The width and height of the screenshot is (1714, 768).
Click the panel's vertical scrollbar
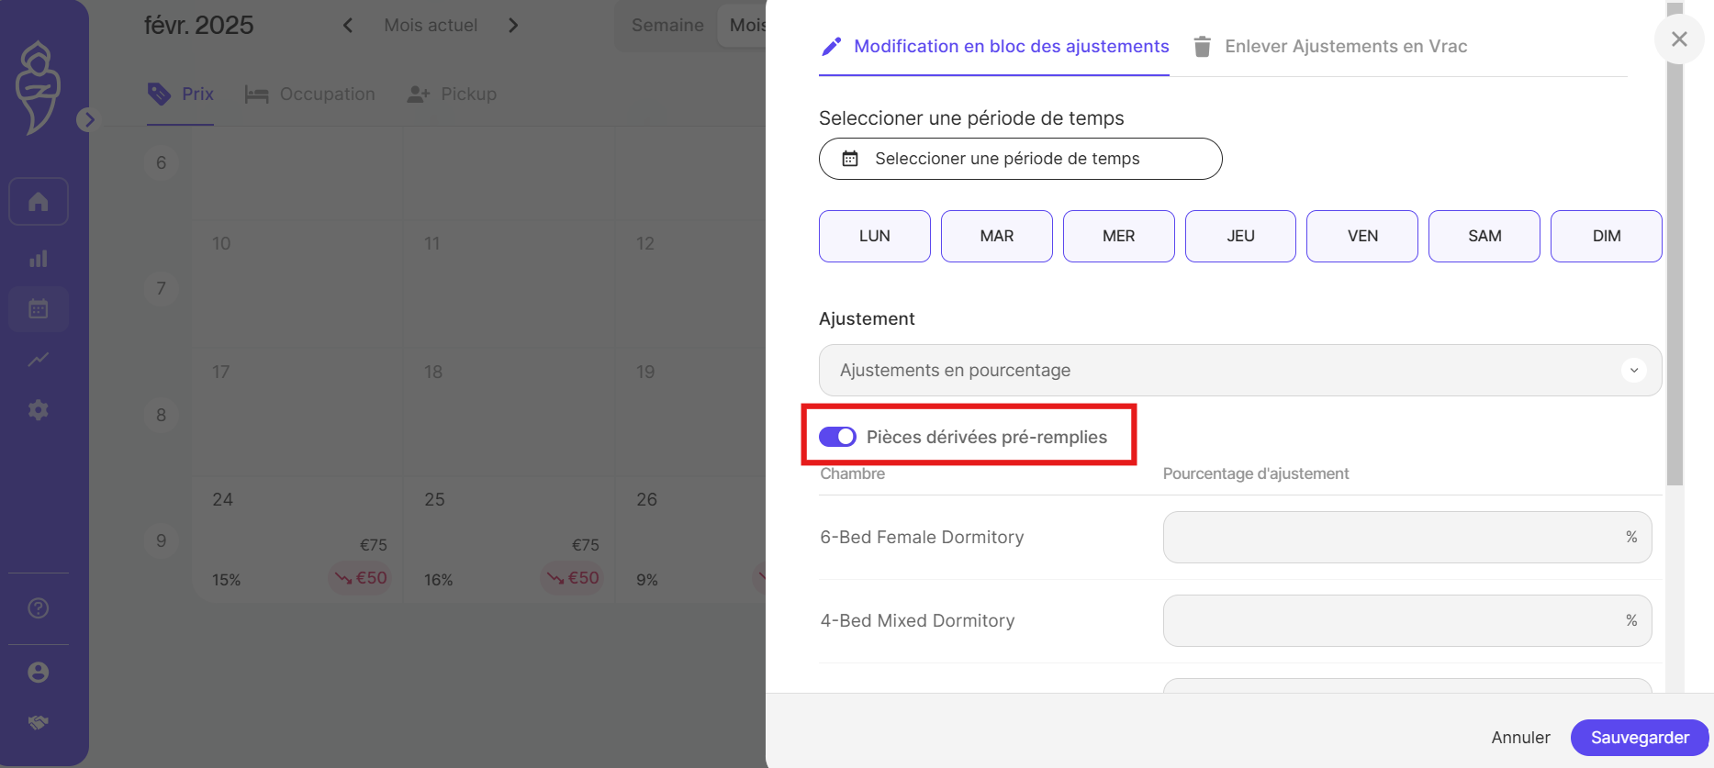[1675, 275]
